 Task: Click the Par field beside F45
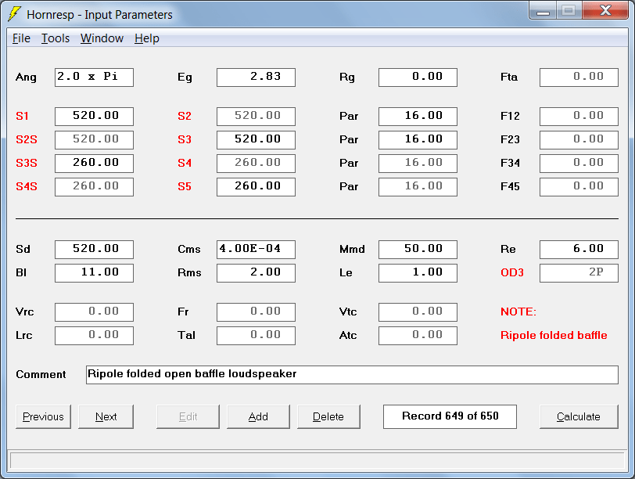click(418, 187)
